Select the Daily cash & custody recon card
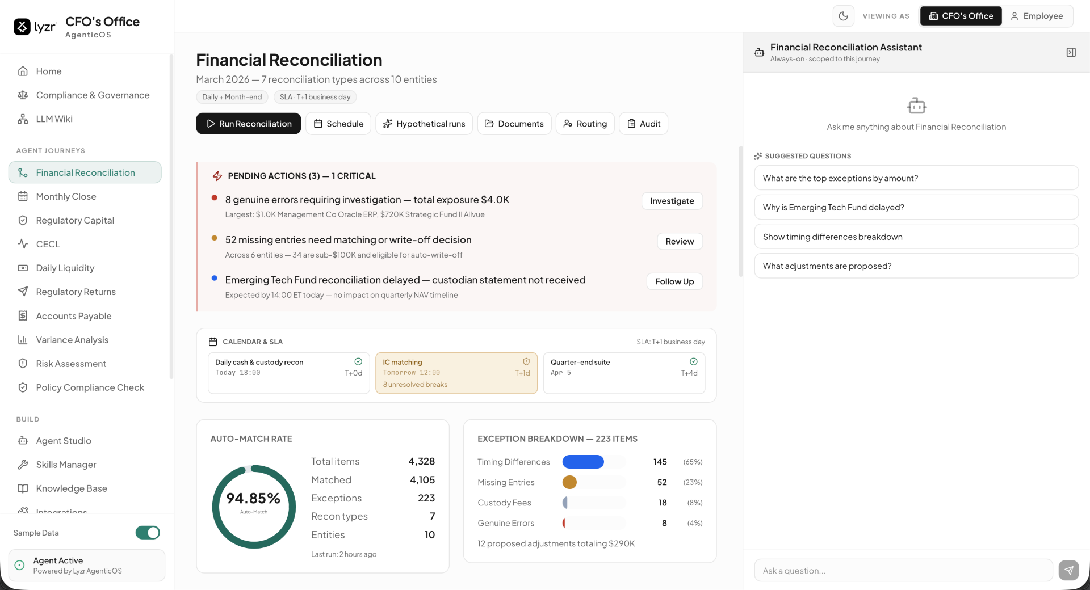The height and width of the screenshot is (590, 1090). point(289,373)
